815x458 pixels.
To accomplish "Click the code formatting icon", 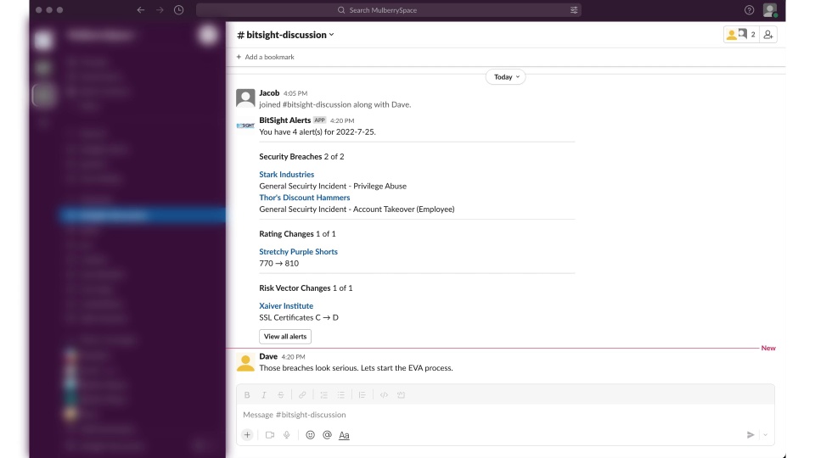I will point(384,395).
